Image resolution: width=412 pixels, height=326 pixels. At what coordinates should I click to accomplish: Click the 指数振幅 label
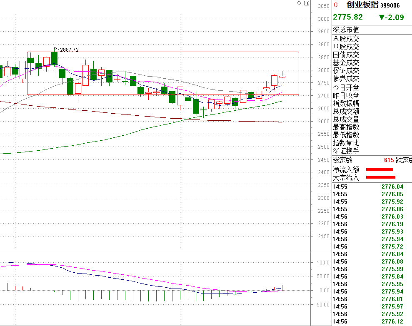(346, 103)
